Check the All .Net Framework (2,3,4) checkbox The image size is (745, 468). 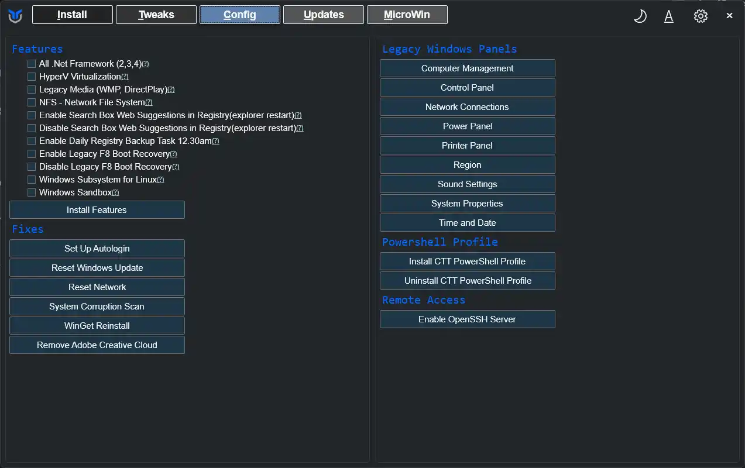tap(32, 64)
